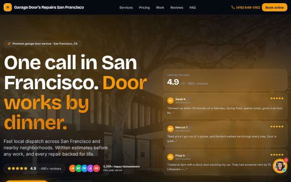This screenshot has height=182, width=291.
Task: Click the '5,200+ happy homeowners' text
Action: click(121, 167)
